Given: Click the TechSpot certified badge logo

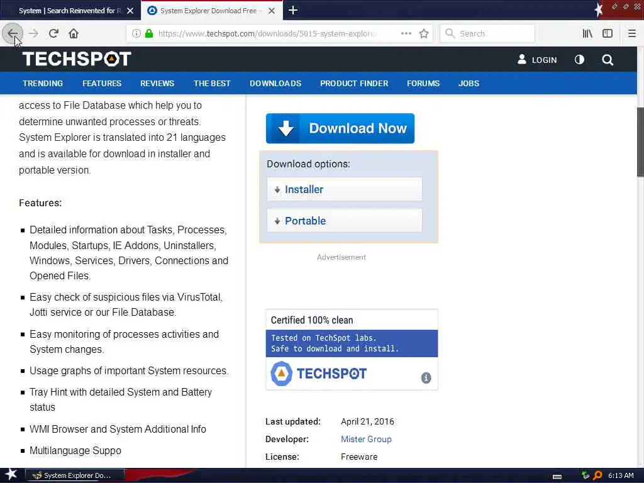Looking at the screenshot, I should pyautogui.click(x=318, y=374).
